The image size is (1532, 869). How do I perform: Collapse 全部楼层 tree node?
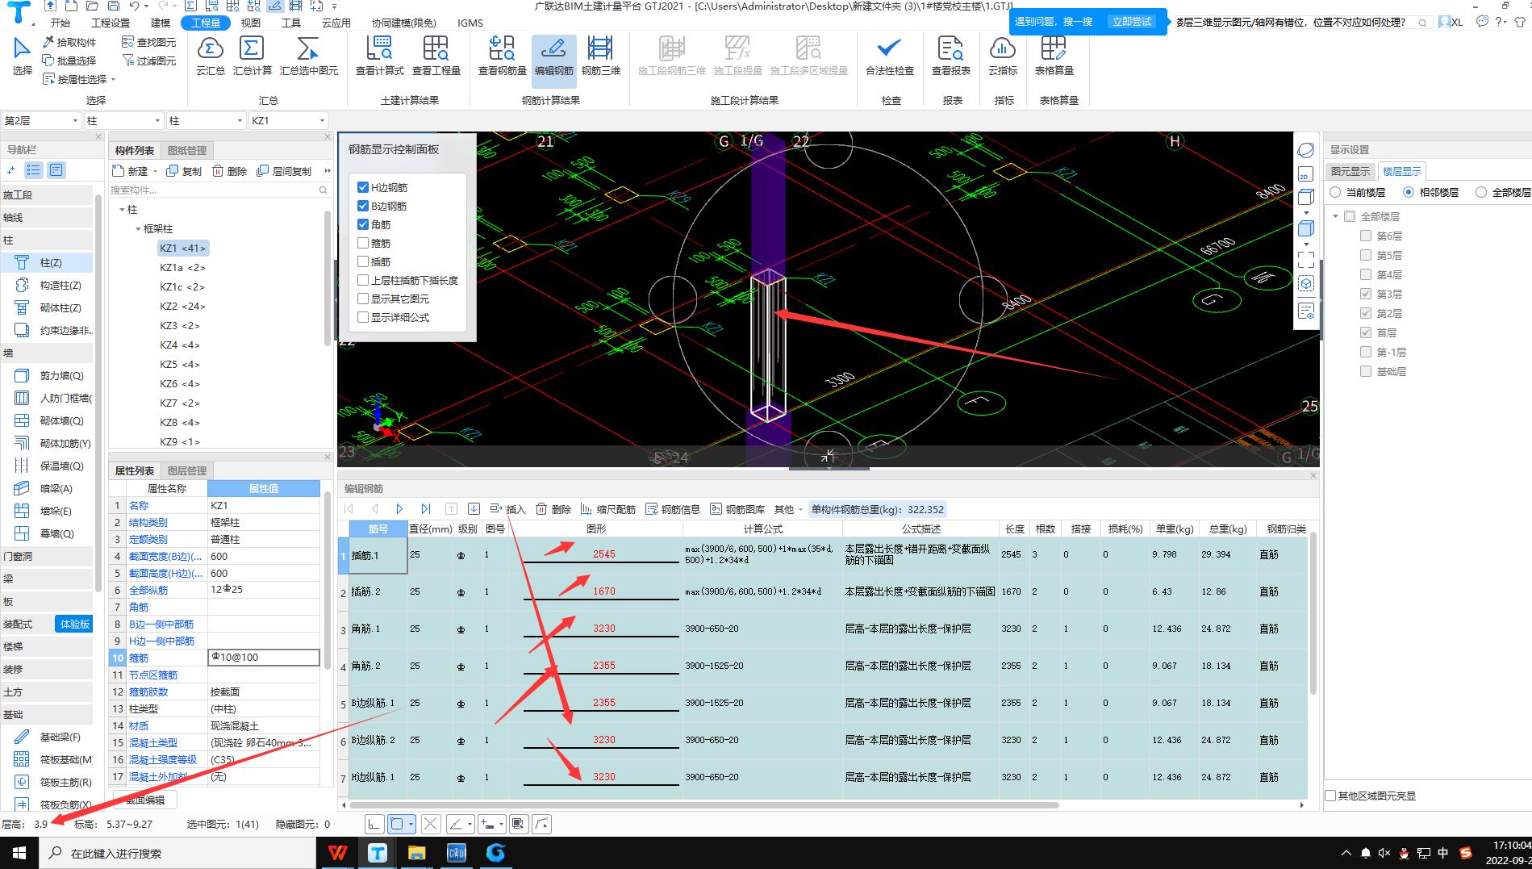coord(1336,216)
